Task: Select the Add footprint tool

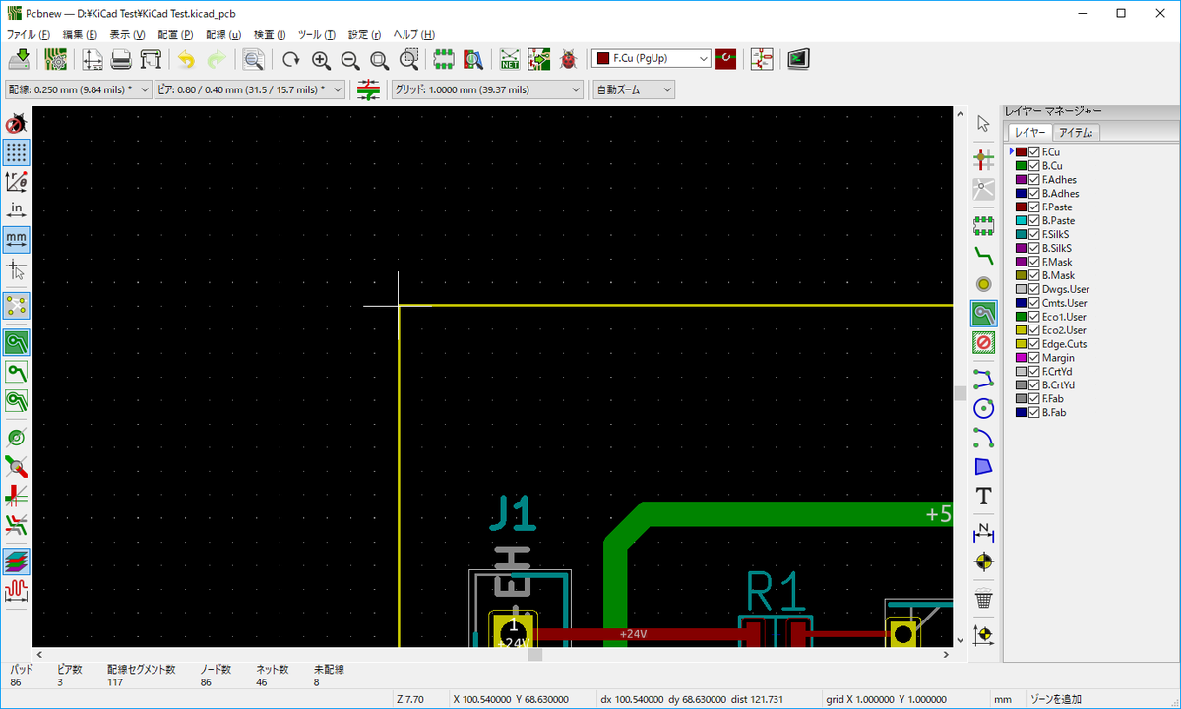Action: (983, 225)
